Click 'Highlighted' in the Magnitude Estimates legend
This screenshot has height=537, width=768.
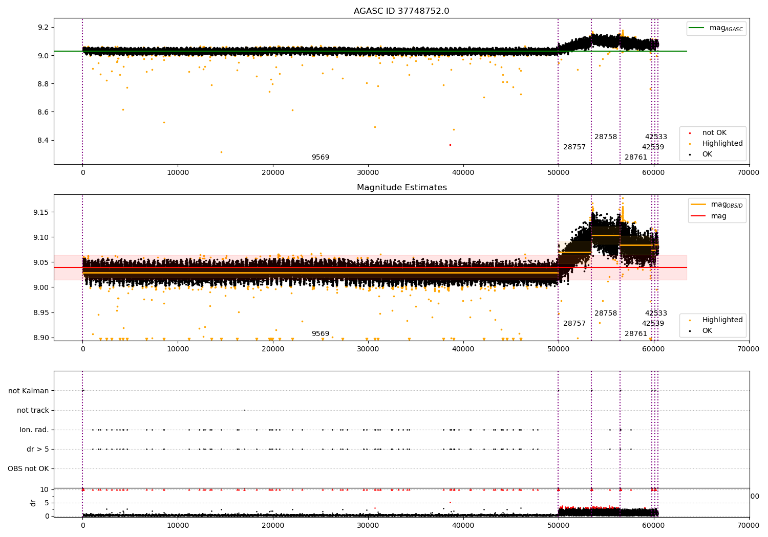pos(717,320)
